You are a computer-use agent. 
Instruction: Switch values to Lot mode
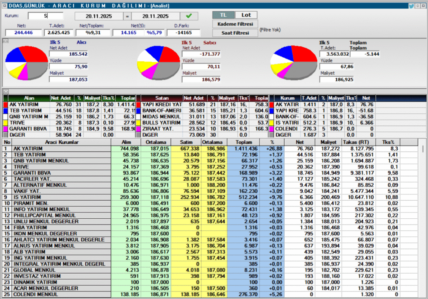[x=246, y=15]
